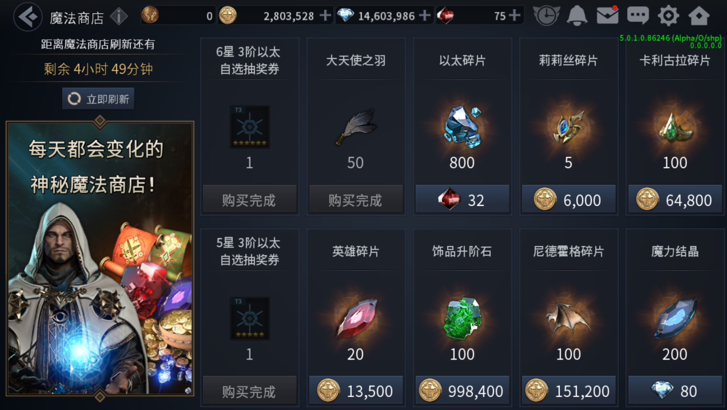Buy 英雄碎片 for 13,500 gold
727x410 pixels.
(356, 390)
